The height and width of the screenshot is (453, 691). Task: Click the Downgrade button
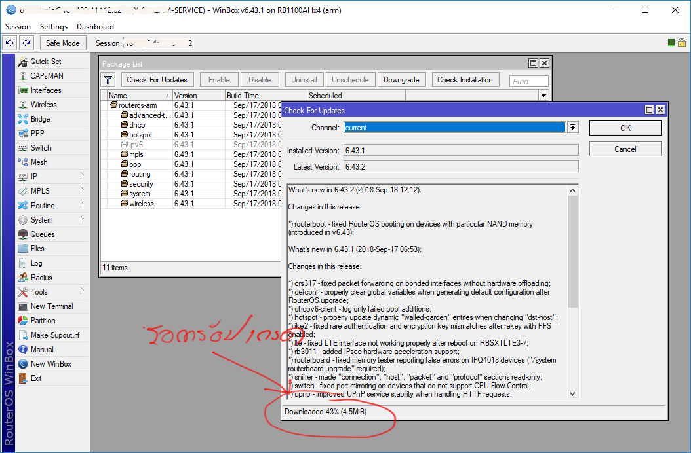[x=401, y=80]
